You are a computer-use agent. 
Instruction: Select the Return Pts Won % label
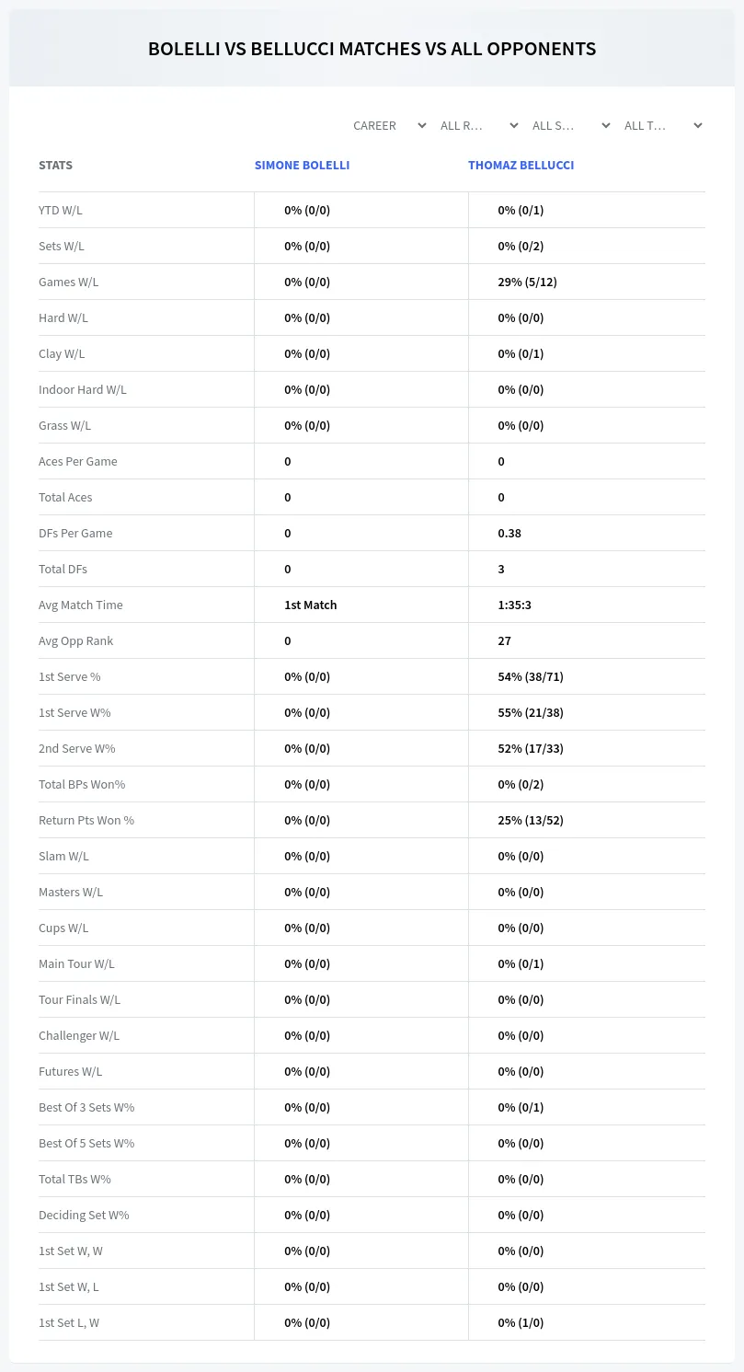(x=86, y=820)
